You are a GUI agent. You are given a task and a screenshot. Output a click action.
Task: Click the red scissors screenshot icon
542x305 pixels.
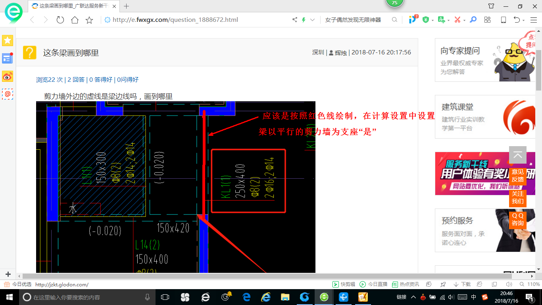457,19
